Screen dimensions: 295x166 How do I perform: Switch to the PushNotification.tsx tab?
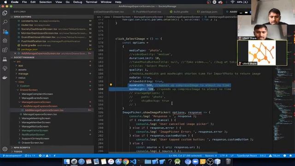pyautogui.click(x=147, y=12)
